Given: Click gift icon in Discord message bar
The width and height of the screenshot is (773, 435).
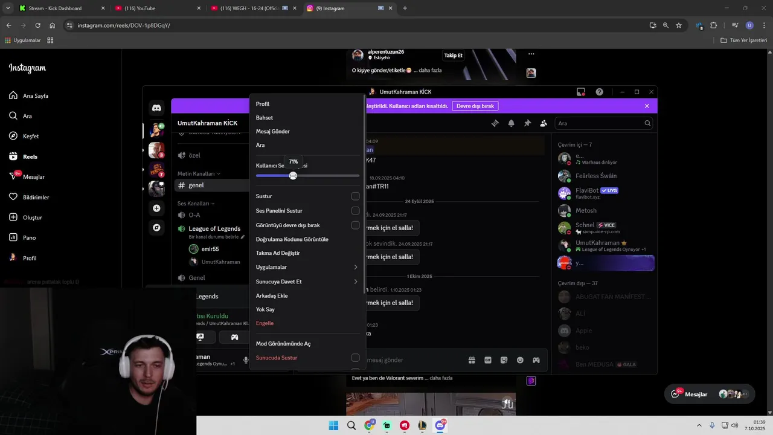Looking at the screenshot, I should (x=472, y=360).
